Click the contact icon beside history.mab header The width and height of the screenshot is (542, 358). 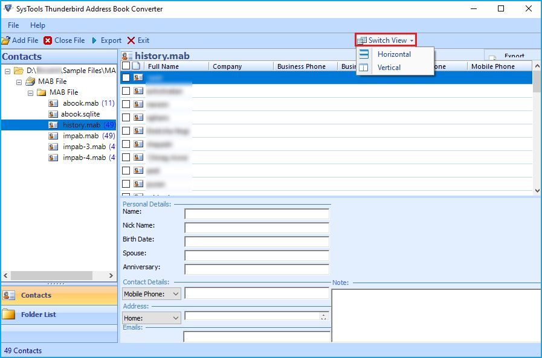click(127, 56)
